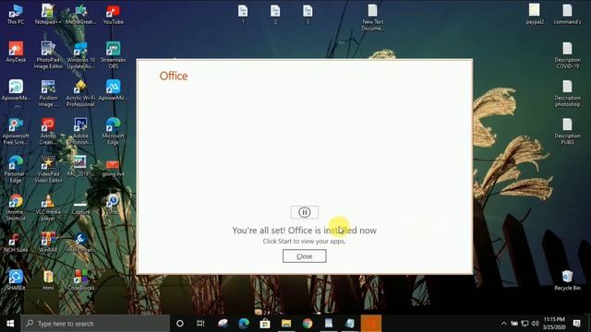This screenshot has width=591, height=332.
Task: Select the command's text file
Action: [x=567, y=15]
